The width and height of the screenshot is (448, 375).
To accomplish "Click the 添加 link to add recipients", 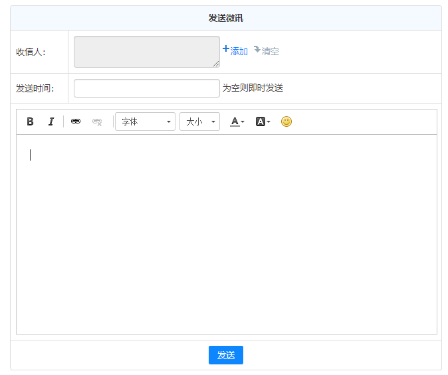I will tap(235, 51).
